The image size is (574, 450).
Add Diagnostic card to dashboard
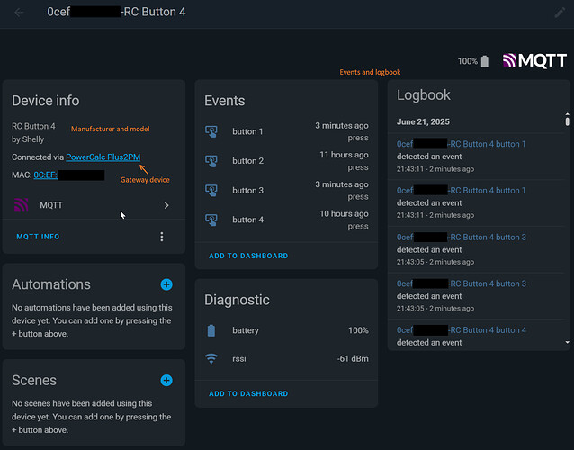(248, 393)
